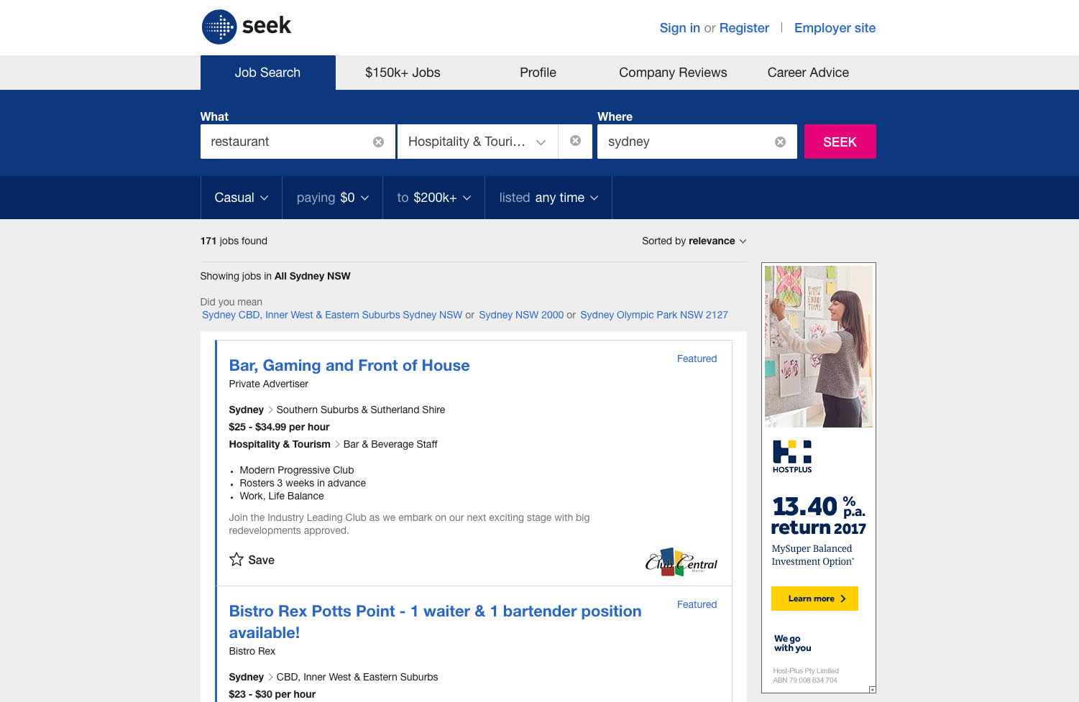This screenshot has height=702, width=1079.
Task: Clear the 'restaurant' keyword field
Action: [x=378, y=142]
